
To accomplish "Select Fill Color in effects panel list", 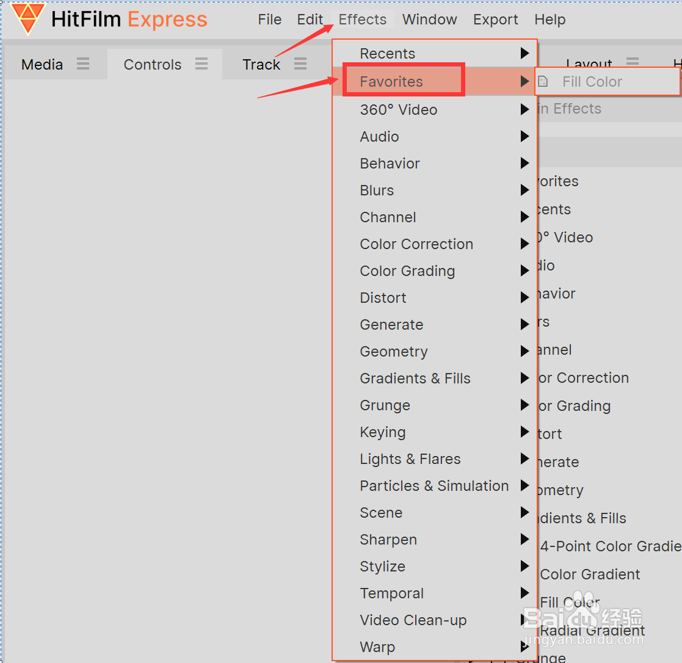I will 570,602.
